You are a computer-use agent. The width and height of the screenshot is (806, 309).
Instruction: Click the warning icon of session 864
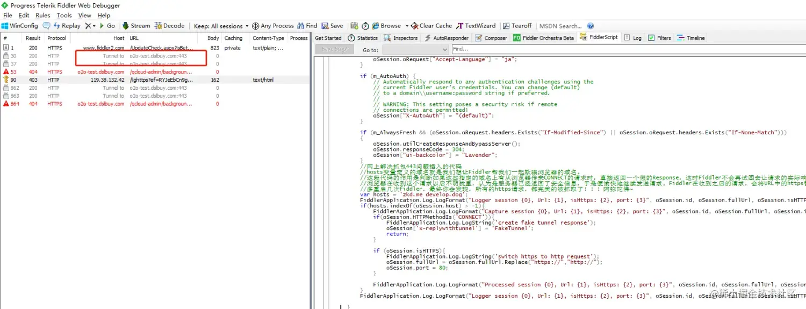6,104
